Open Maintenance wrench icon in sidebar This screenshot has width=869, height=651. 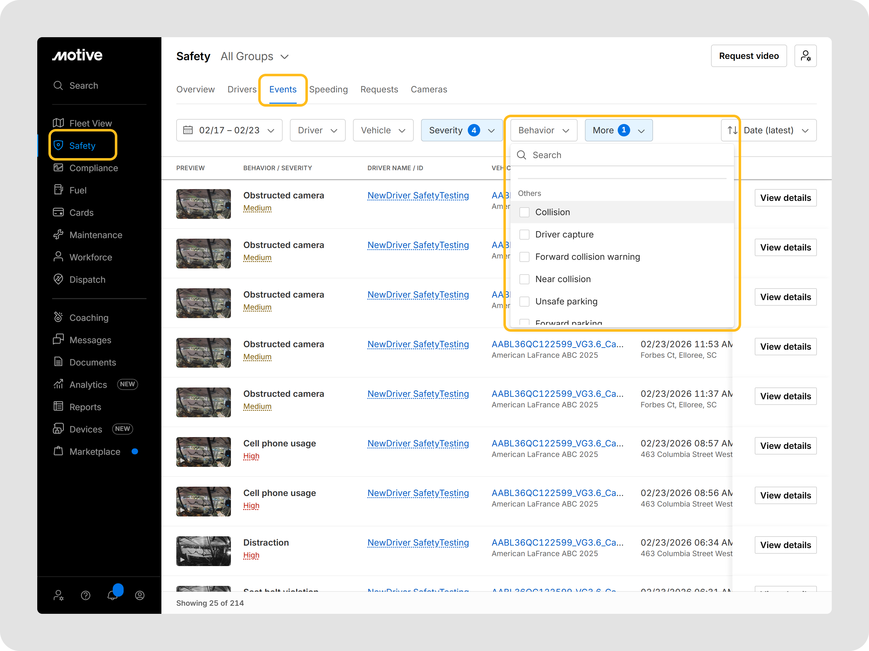[58, 235]
